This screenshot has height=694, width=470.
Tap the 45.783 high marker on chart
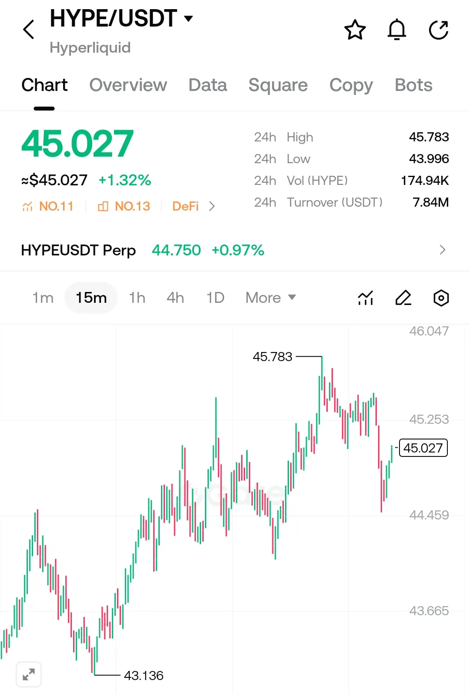(272, 357)
